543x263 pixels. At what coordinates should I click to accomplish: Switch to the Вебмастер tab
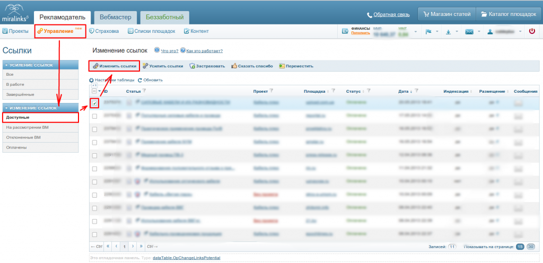pyautogui.click(x=115, y=16)
